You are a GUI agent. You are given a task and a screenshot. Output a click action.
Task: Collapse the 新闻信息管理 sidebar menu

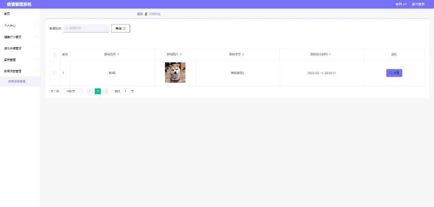(x=20, y=71)
